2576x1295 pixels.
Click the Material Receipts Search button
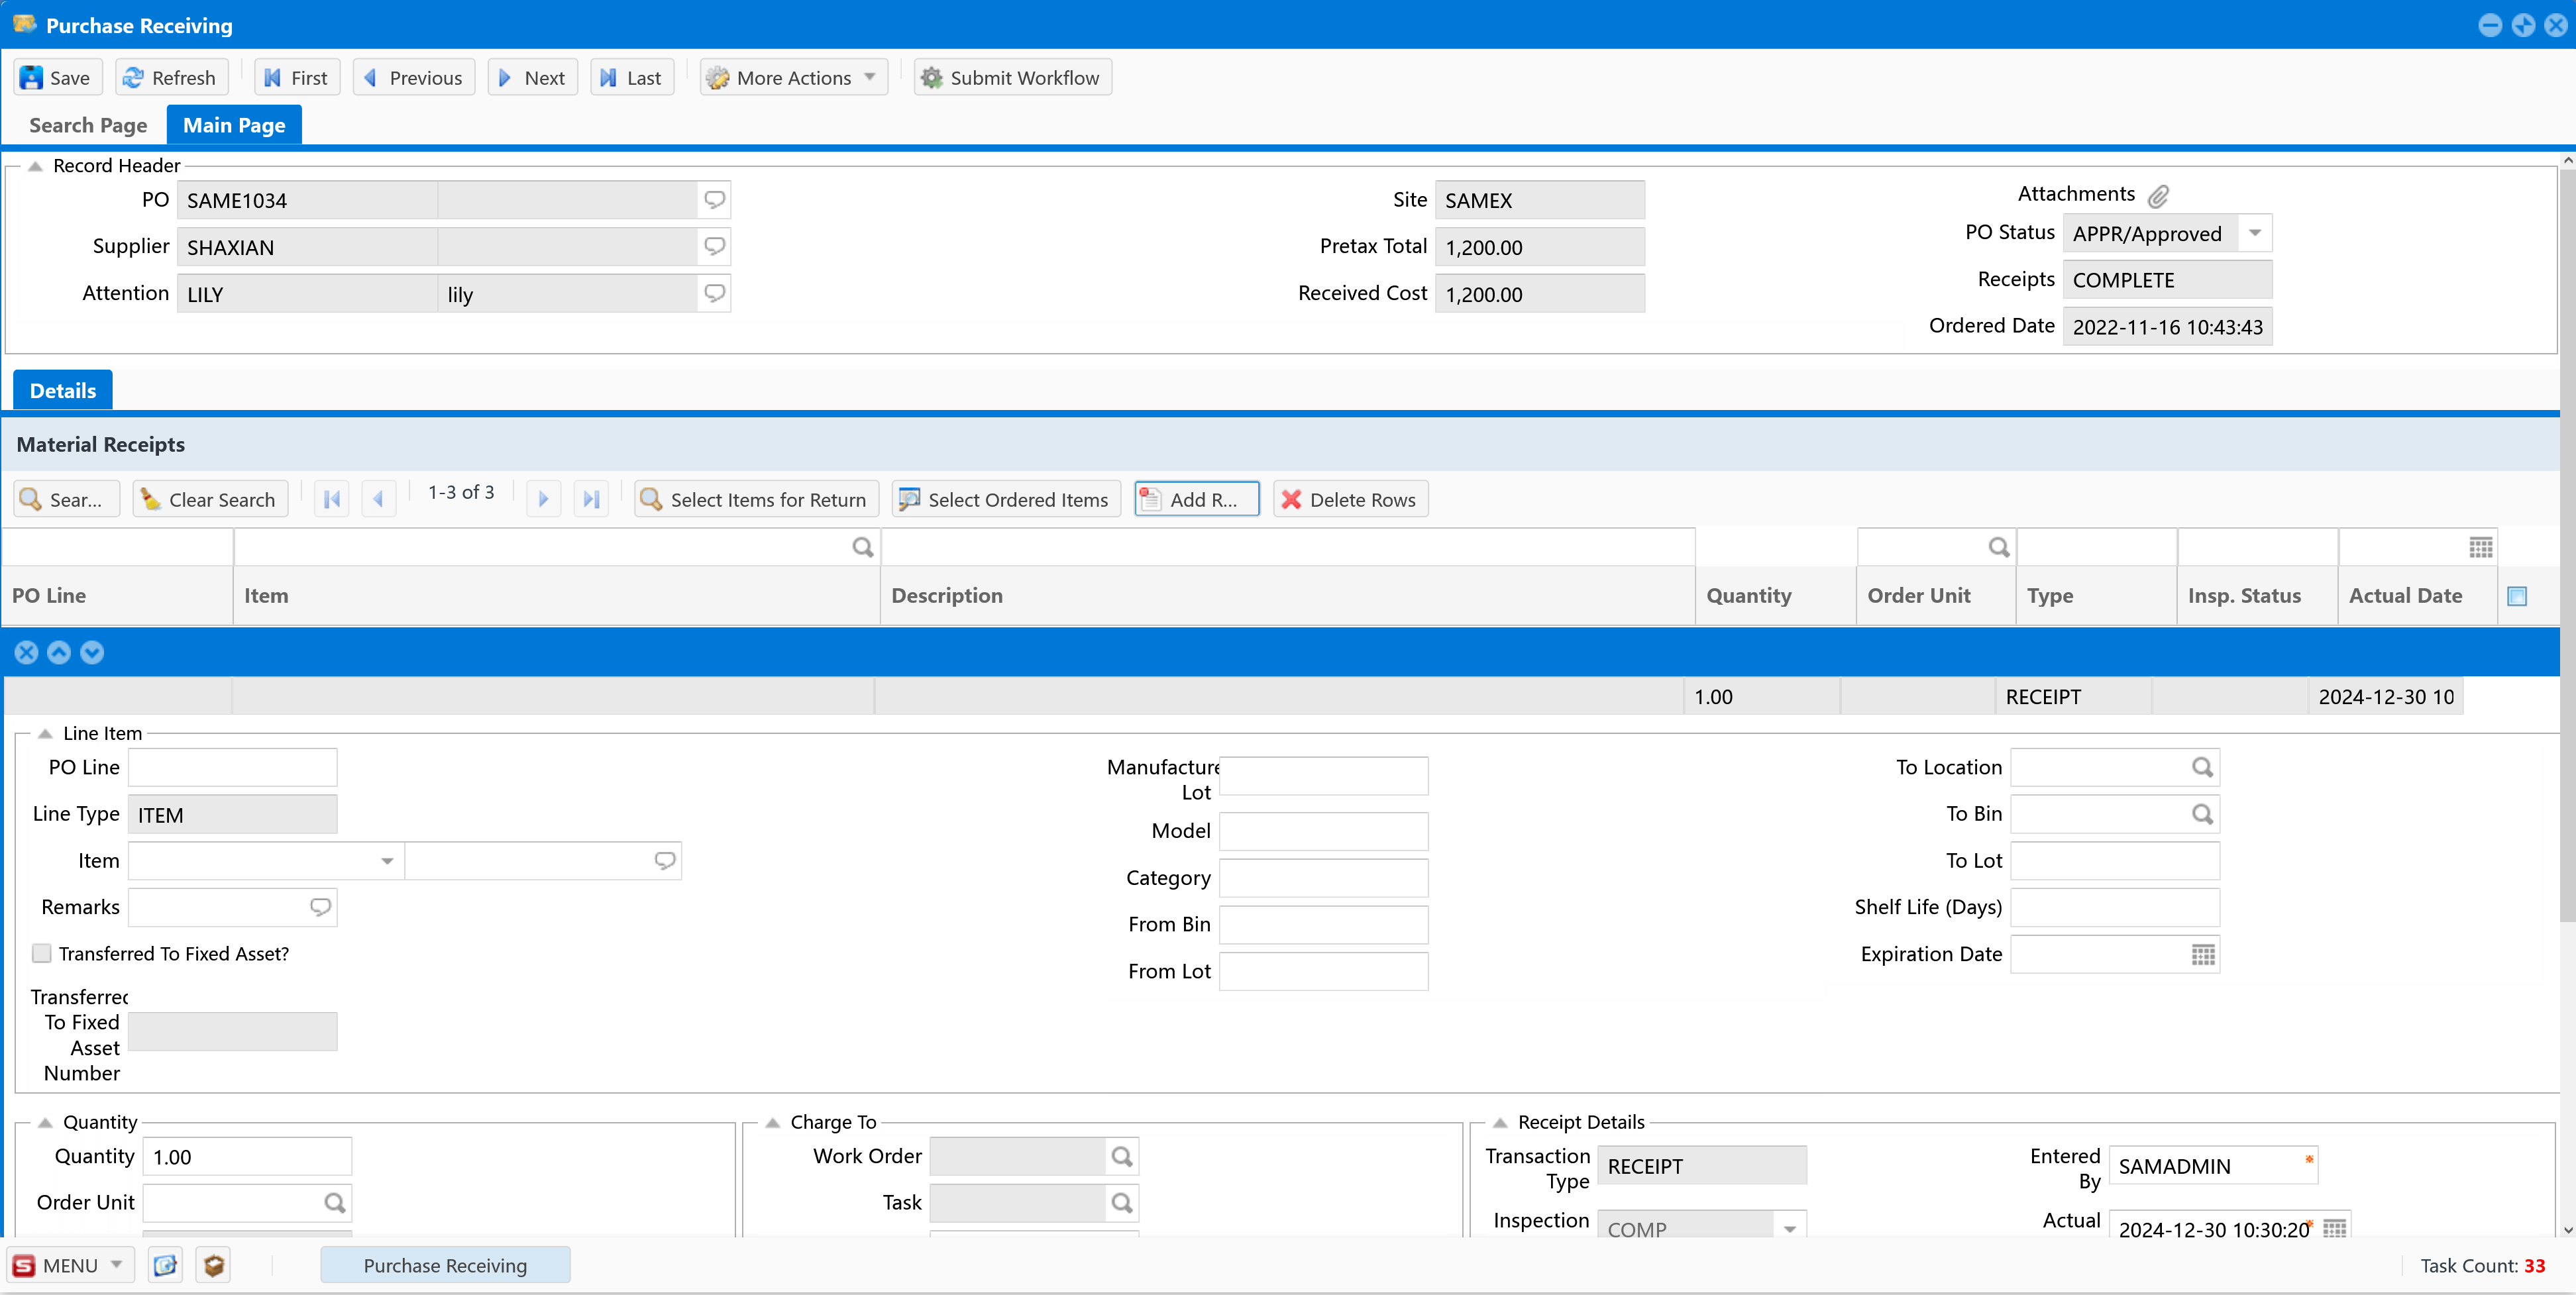(66, 499)
